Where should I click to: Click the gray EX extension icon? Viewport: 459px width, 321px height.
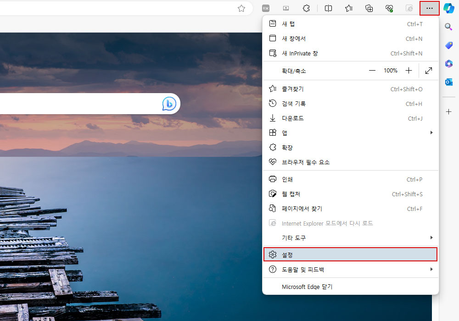tap(266, 8)
